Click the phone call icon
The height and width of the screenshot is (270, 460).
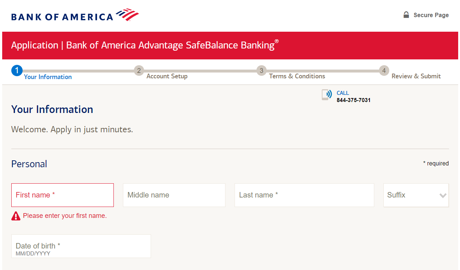[x=326, y=95]
